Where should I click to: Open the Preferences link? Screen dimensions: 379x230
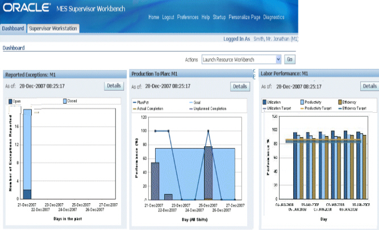pyautogui.click(x=188, y=17)
